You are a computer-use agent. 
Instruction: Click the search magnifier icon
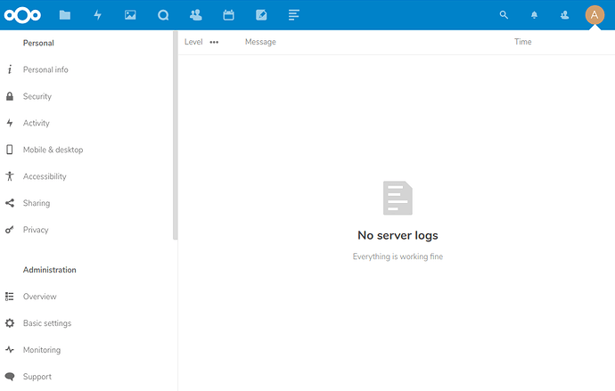(x=504, y=15)
